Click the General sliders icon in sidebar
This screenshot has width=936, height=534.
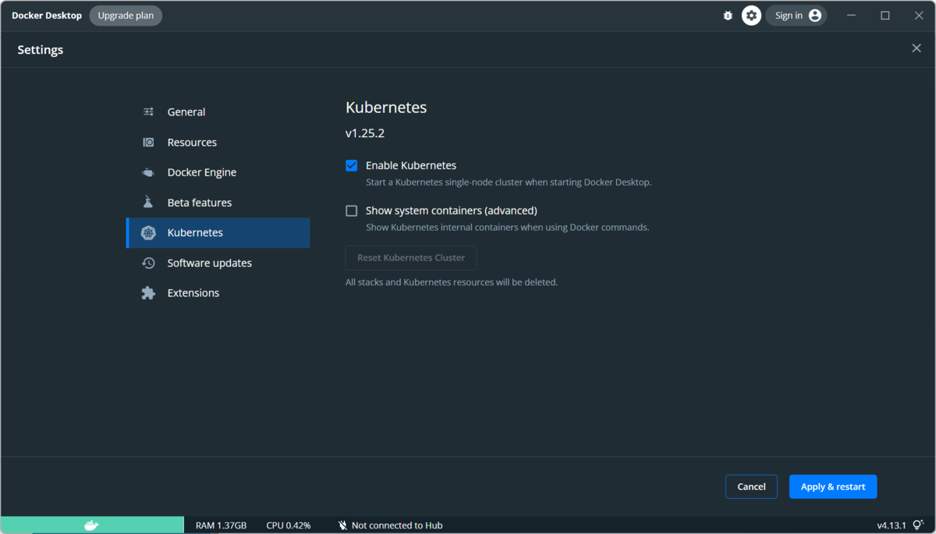click(x=148, y=112)
